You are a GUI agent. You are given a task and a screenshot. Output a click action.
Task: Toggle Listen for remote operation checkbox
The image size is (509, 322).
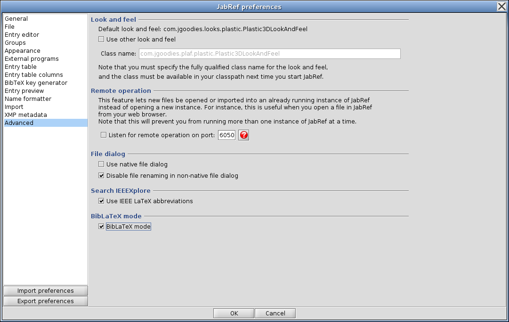tap(104, 135)
